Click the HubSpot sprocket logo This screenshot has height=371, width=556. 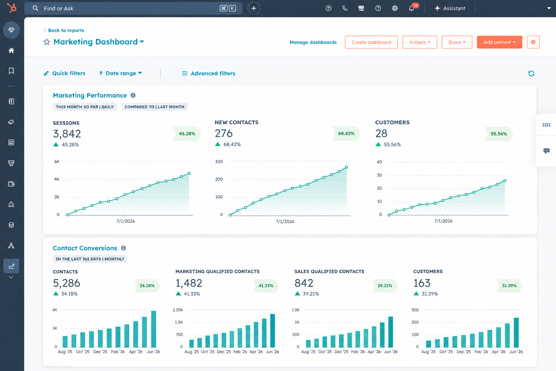coord(12,8)
